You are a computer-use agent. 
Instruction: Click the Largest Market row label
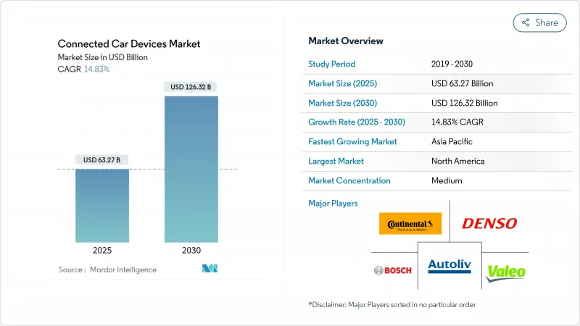(x=336, y=161)
